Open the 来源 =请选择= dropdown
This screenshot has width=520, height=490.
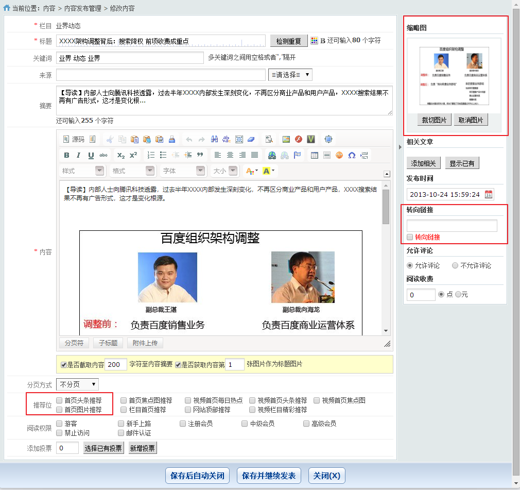pos(290,75)
